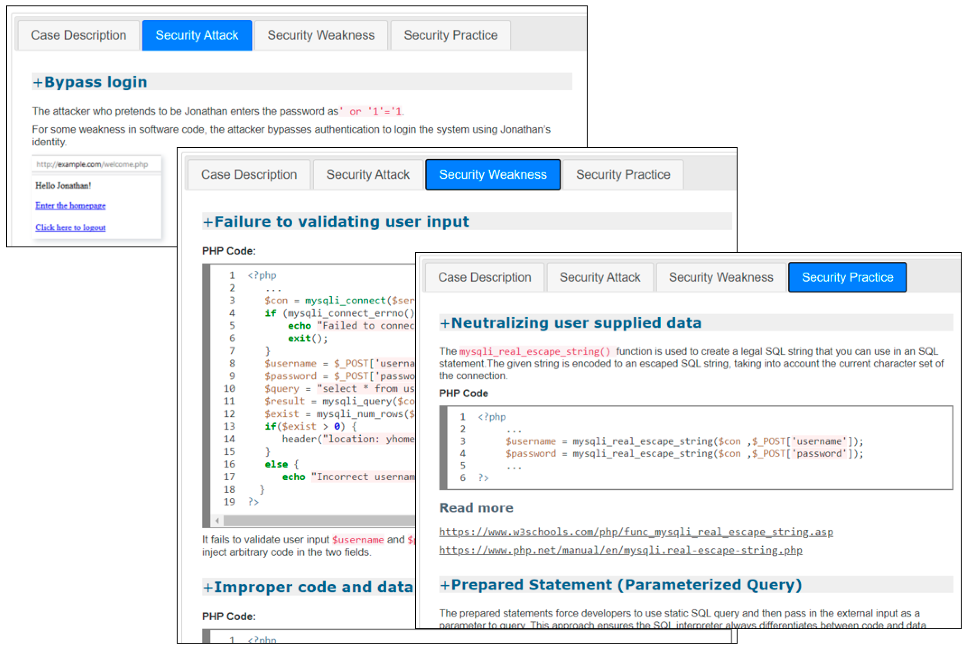The width and height of the screenshot is (969, 652).
Task: Open Case Description tab in top panel
Action: 78,35
